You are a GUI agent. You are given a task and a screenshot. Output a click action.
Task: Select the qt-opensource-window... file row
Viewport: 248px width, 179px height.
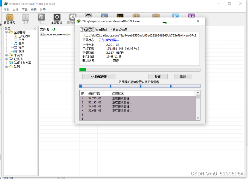pyautogui.click(x=57, y=34)
